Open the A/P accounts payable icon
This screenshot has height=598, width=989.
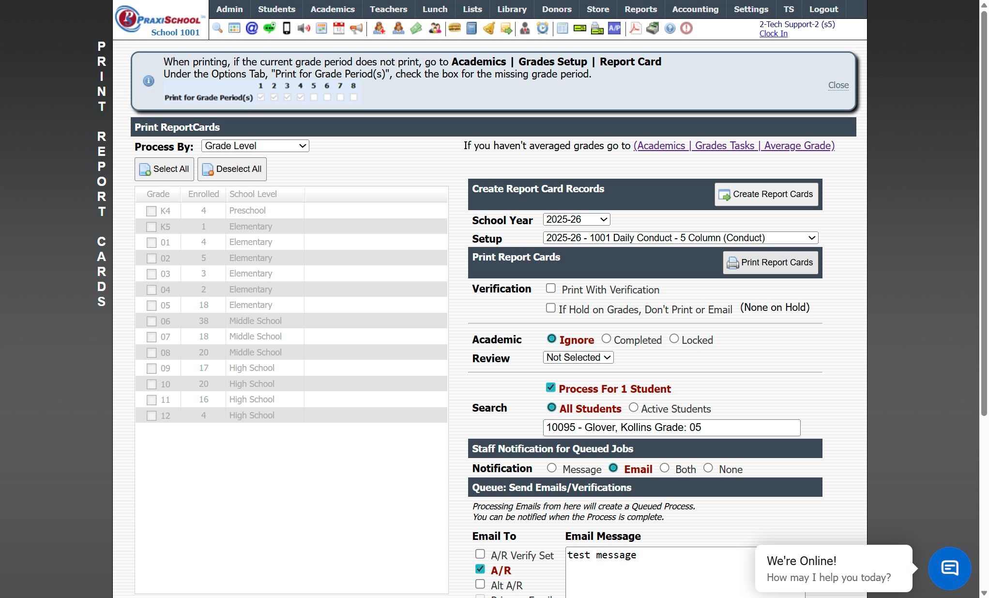614,28
